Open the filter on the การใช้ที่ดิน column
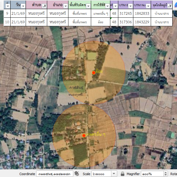This screenshot has width=177, height=177. click(x=107, y=6)
